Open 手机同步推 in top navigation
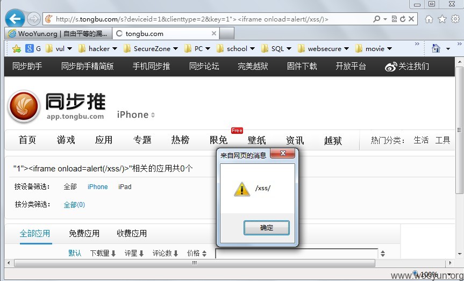This screenshot has height=281, width=464. pos(151,66)
